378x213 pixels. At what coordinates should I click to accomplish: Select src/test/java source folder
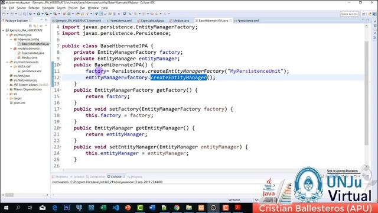coord(19,76)
